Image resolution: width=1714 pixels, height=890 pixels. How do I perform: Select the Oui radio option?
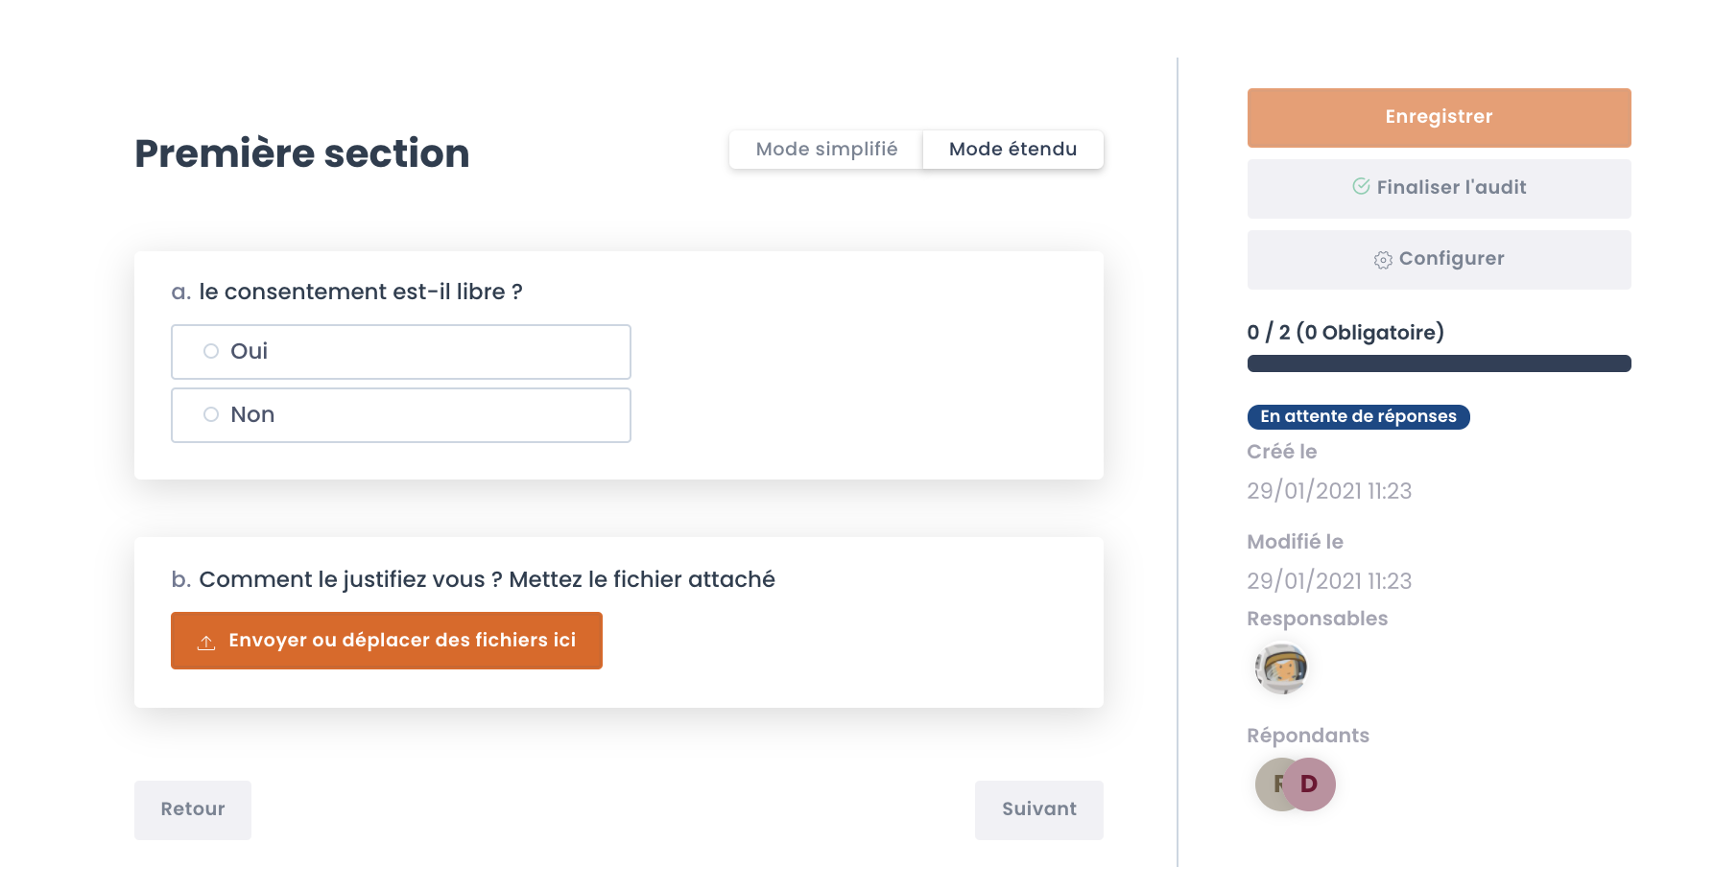pyautogui.click(x=211, y=352)
